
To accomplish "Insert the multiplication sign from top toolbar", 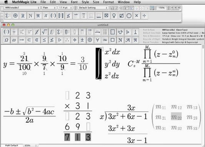I will coord(137,16).
